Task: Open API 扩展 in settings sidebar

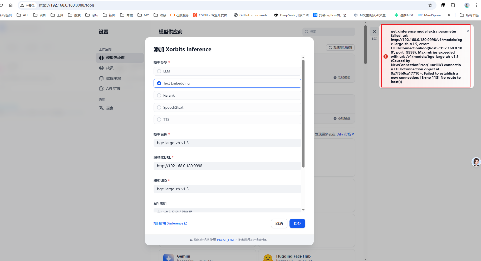Action: [x=120, y=88]
